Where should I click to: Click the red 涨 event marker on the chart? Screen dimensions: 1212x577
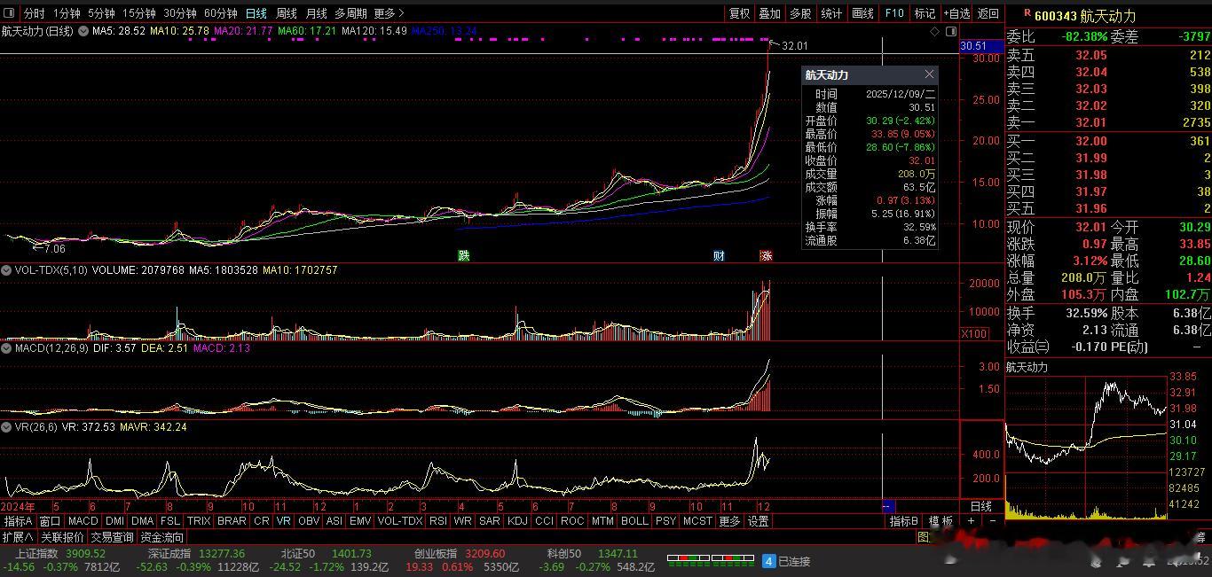pos(766,256)
